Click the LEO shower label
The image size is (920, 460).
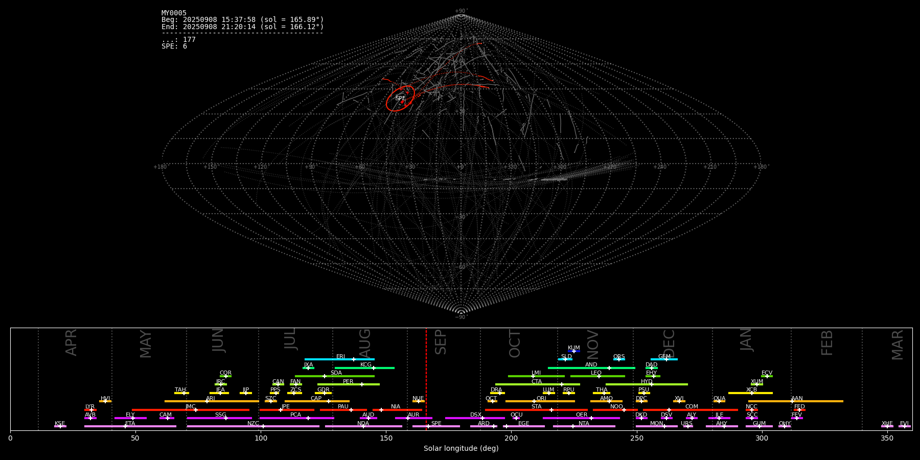pyautogui.click(x=596, y=373)
